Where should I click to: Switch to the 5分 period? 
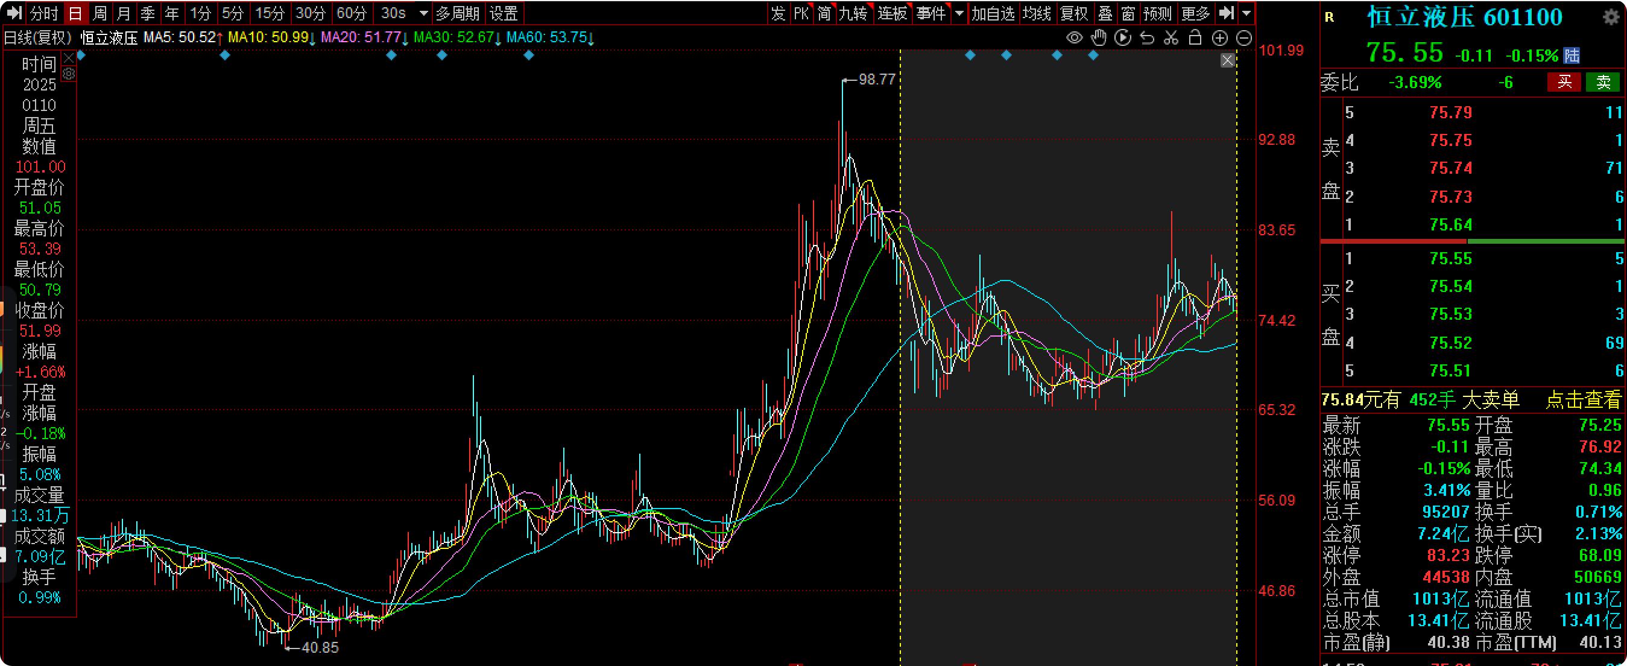click(x=232, y=13)
